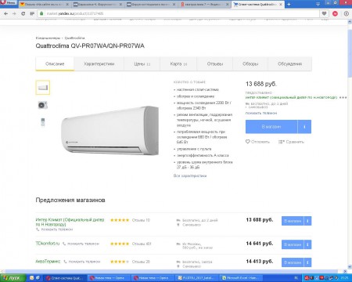Open the Opera Menu button
Viewport: 352px width, 282px height.
[x=9, y=3]
